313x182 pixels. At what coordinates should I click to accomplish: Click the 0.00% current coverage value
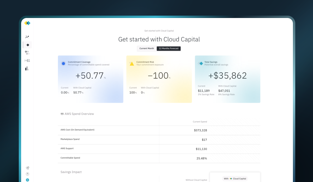point(65,93)
